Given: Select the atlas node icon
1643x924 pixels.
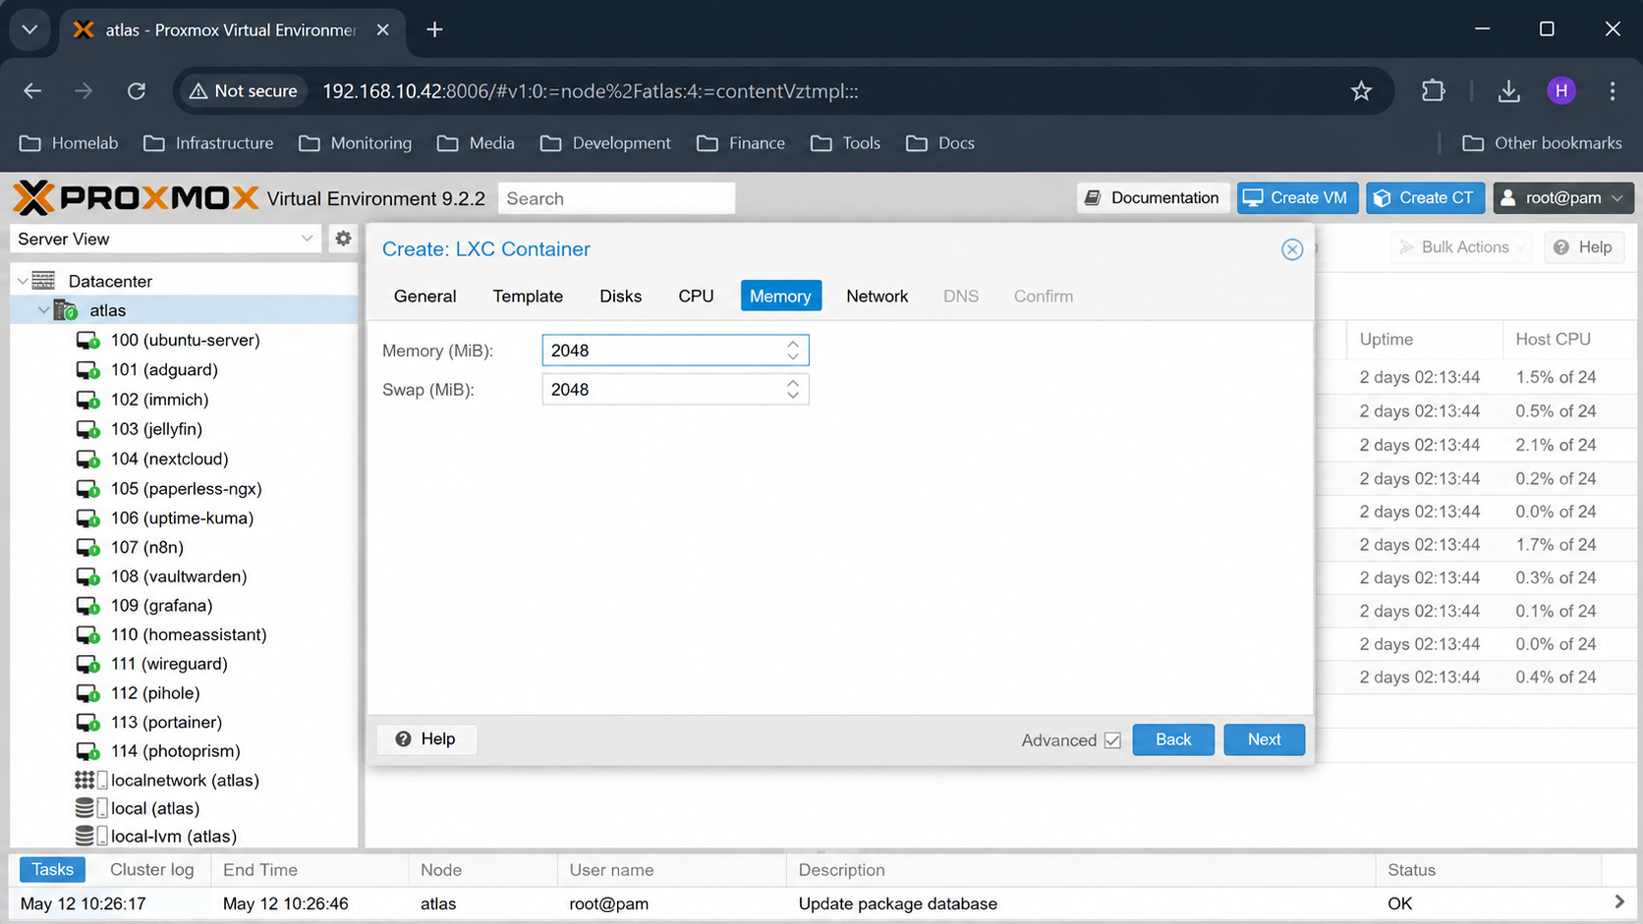Looking at the screenshot, I should point(66,310).
